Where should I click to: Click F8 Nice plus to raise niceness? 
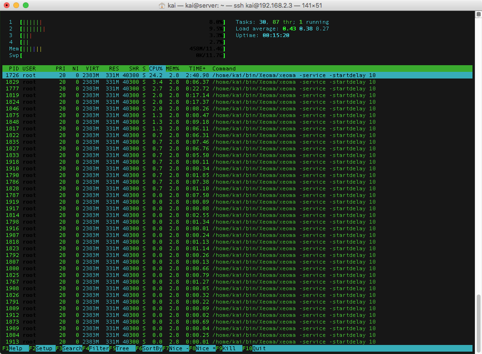click(202, 348)
